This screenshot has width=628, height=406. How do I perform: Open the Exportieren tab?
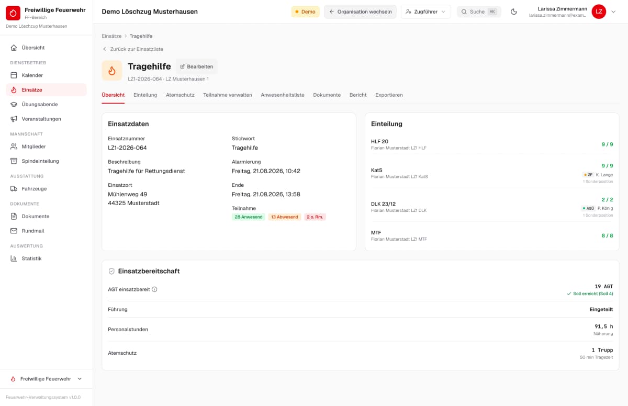pos(389,95)
